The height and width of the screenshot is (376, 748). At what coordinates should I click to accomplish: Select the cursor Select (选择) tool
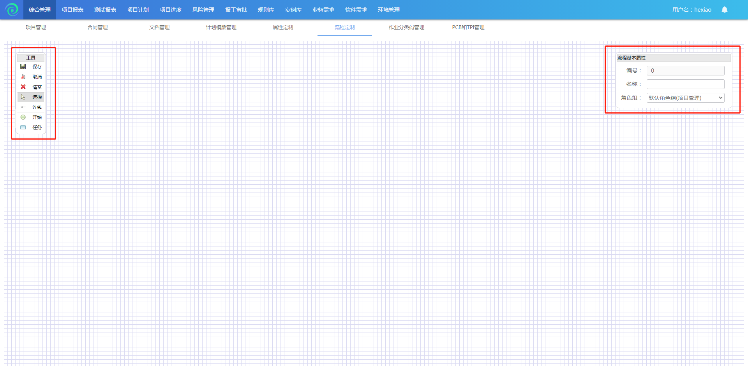coord(23,97)
